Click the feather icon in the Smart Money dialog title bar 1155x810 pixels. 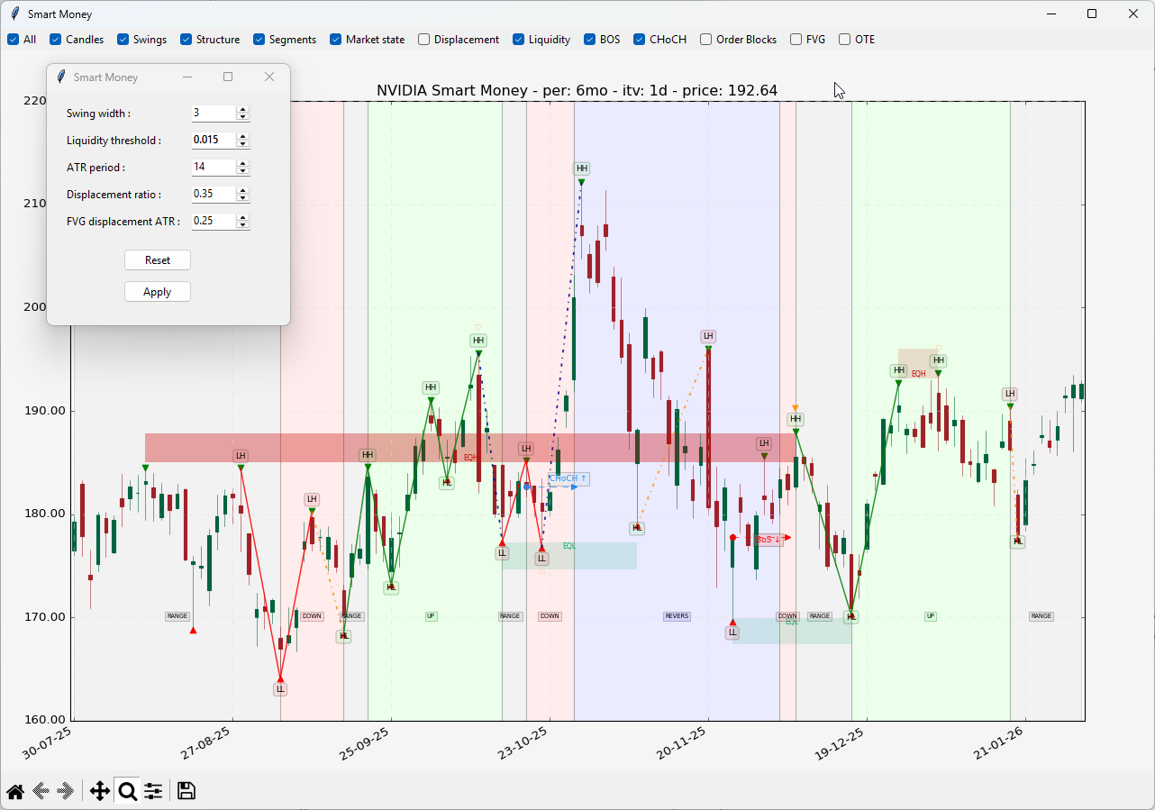[x=61, y=77]
